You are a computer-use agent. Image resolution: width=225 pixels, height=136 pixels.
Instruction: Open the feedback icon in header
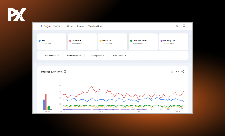coord(184,26)
